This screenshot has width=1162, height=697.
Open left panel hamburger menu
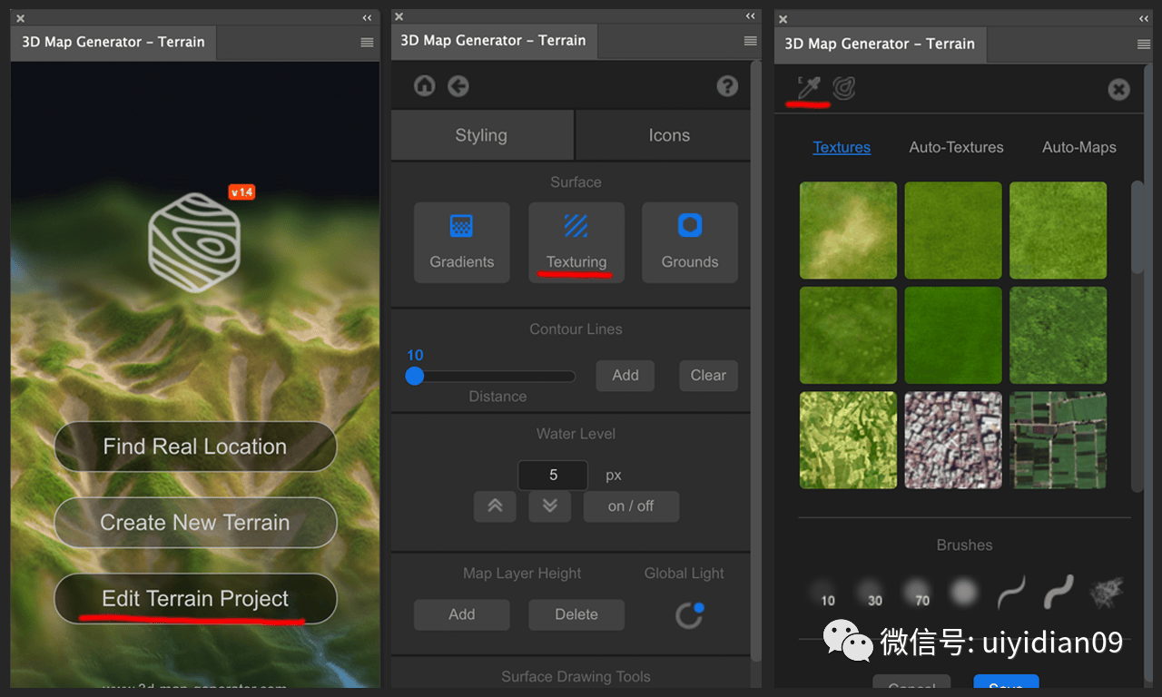pos(367,43)
